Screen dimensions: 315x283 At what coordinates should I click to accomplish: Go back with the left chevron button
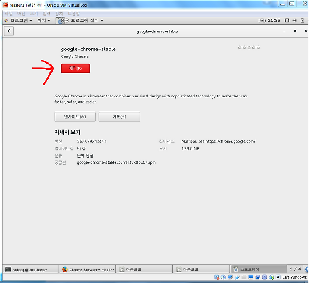point(9,31)
